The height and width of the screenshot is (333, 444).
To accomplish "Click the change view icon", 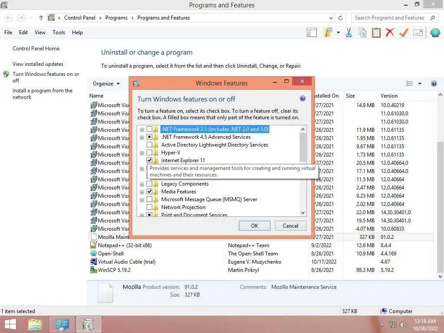I will [x=409, y=84].
